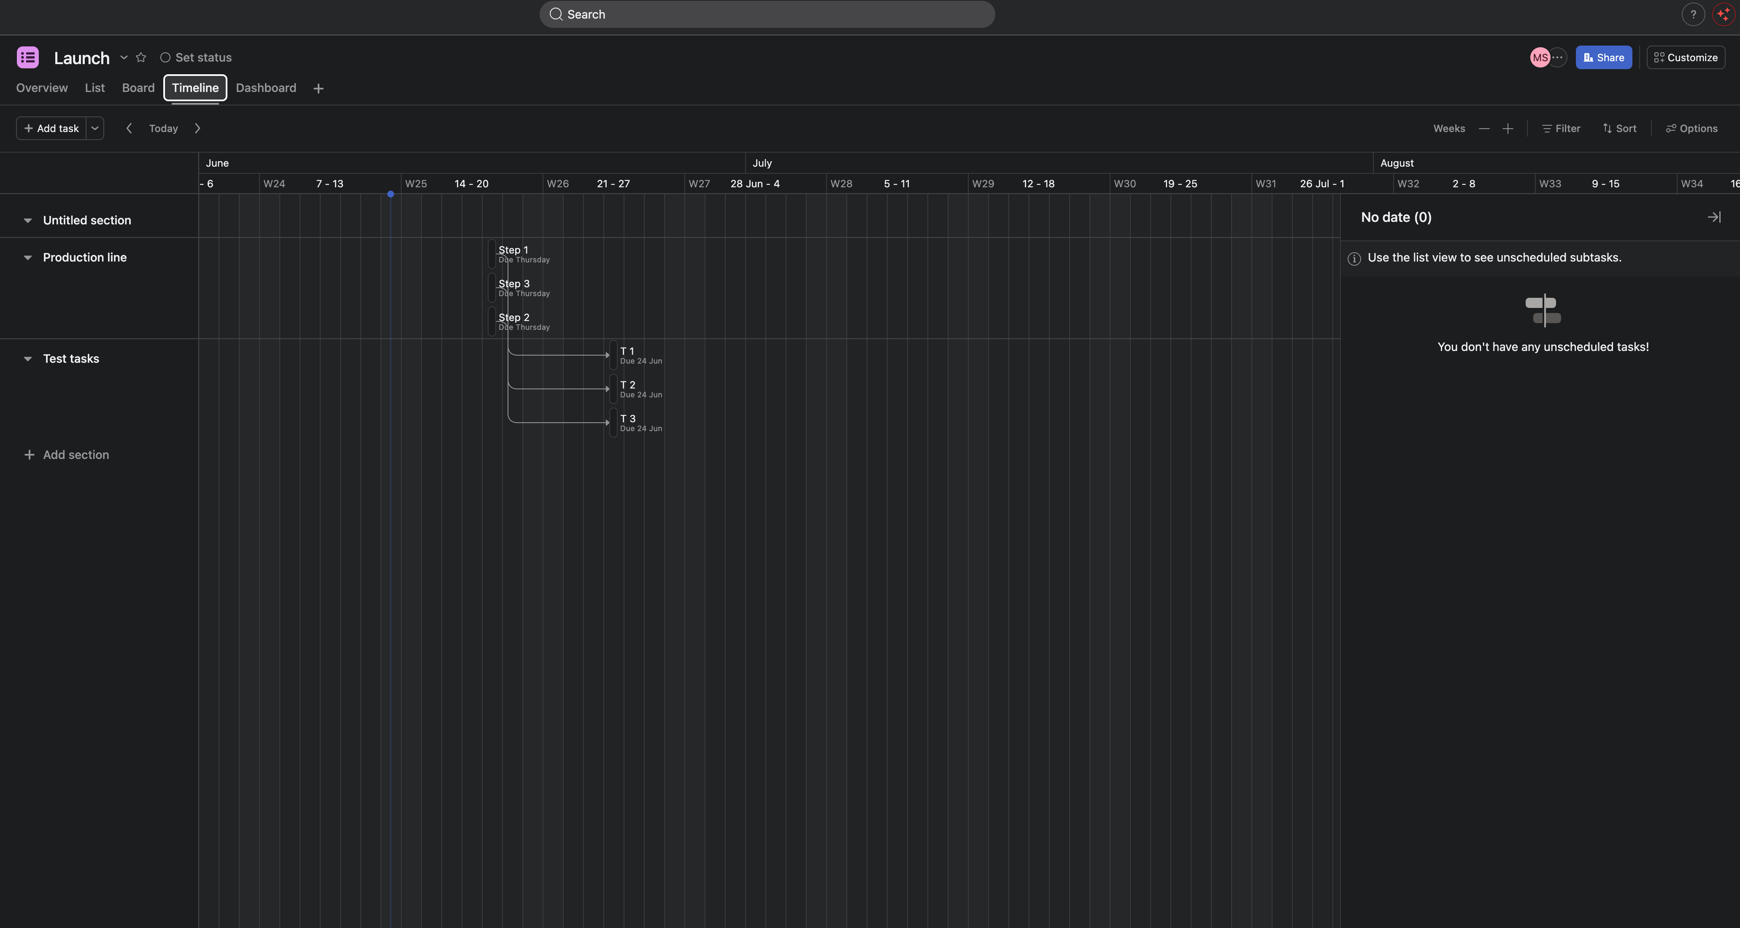Go to next timeline period
1740x928 pixels.
pyautogui.click(x=197, y=128)
